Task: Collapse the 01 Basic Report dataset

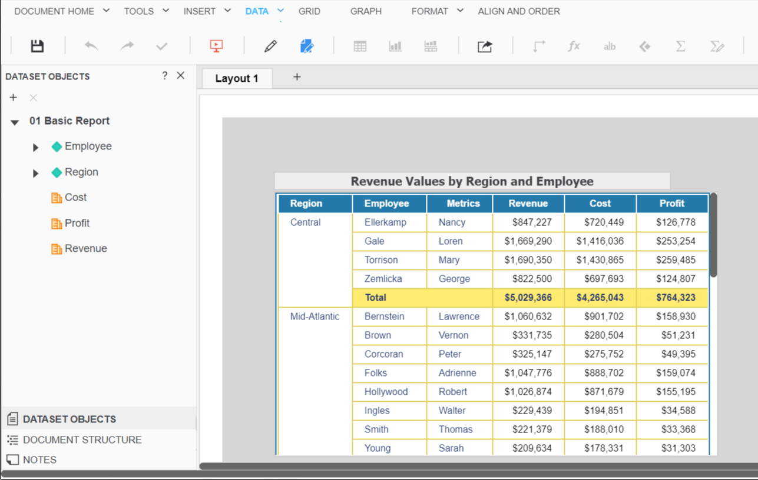Action: click(15, 122)
